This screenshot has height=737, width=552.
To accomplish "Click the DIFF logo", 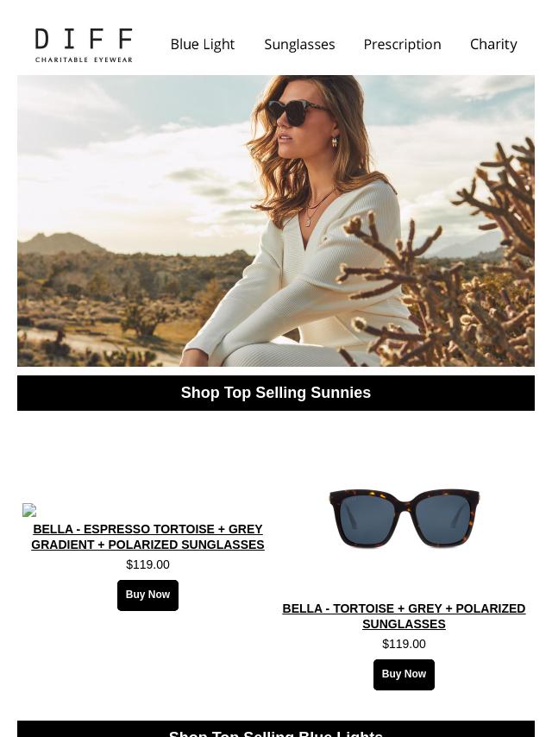I will [84, 45].
